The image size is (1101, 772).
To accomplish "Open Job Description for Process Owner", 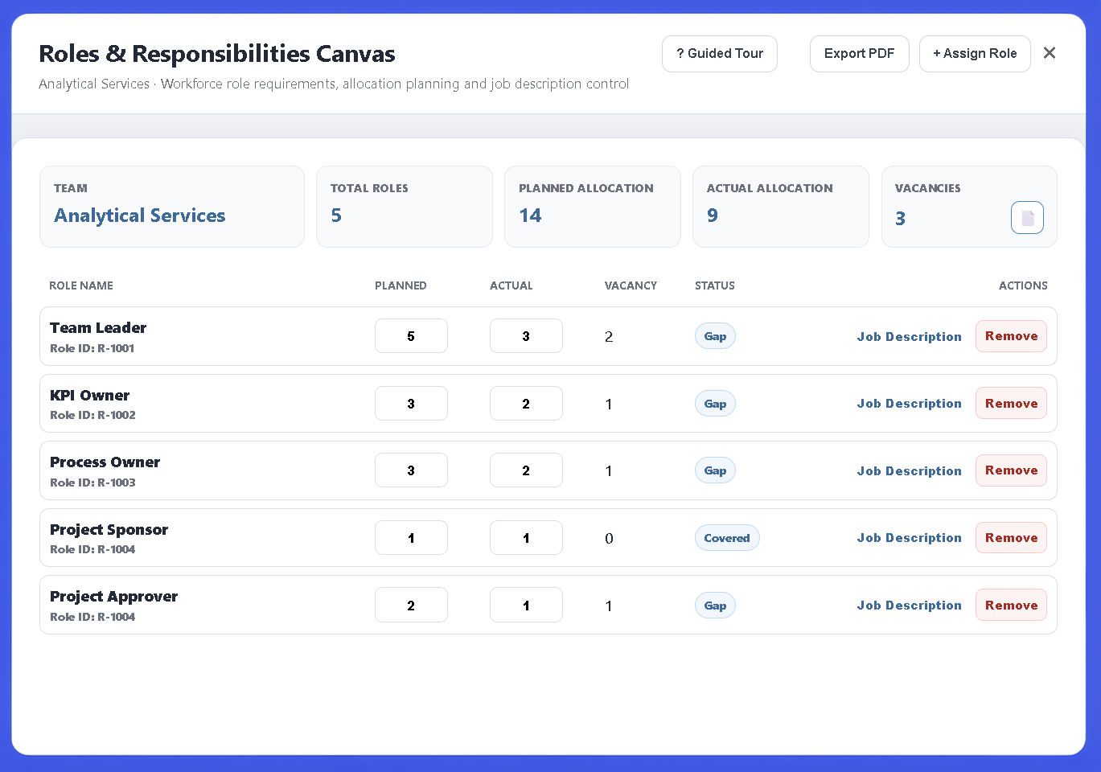I will click(909, 471).
